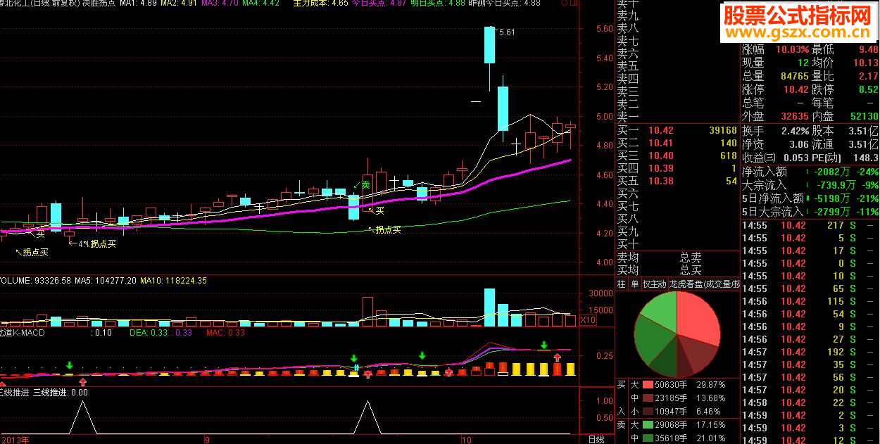
Task: Click the 5.61 high price label
Action: pos(506,32)
